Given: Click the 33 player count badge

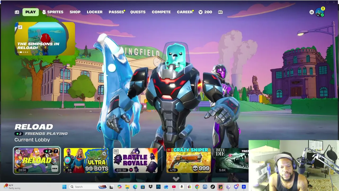Looking at the screenshot, I should [69, 170].
